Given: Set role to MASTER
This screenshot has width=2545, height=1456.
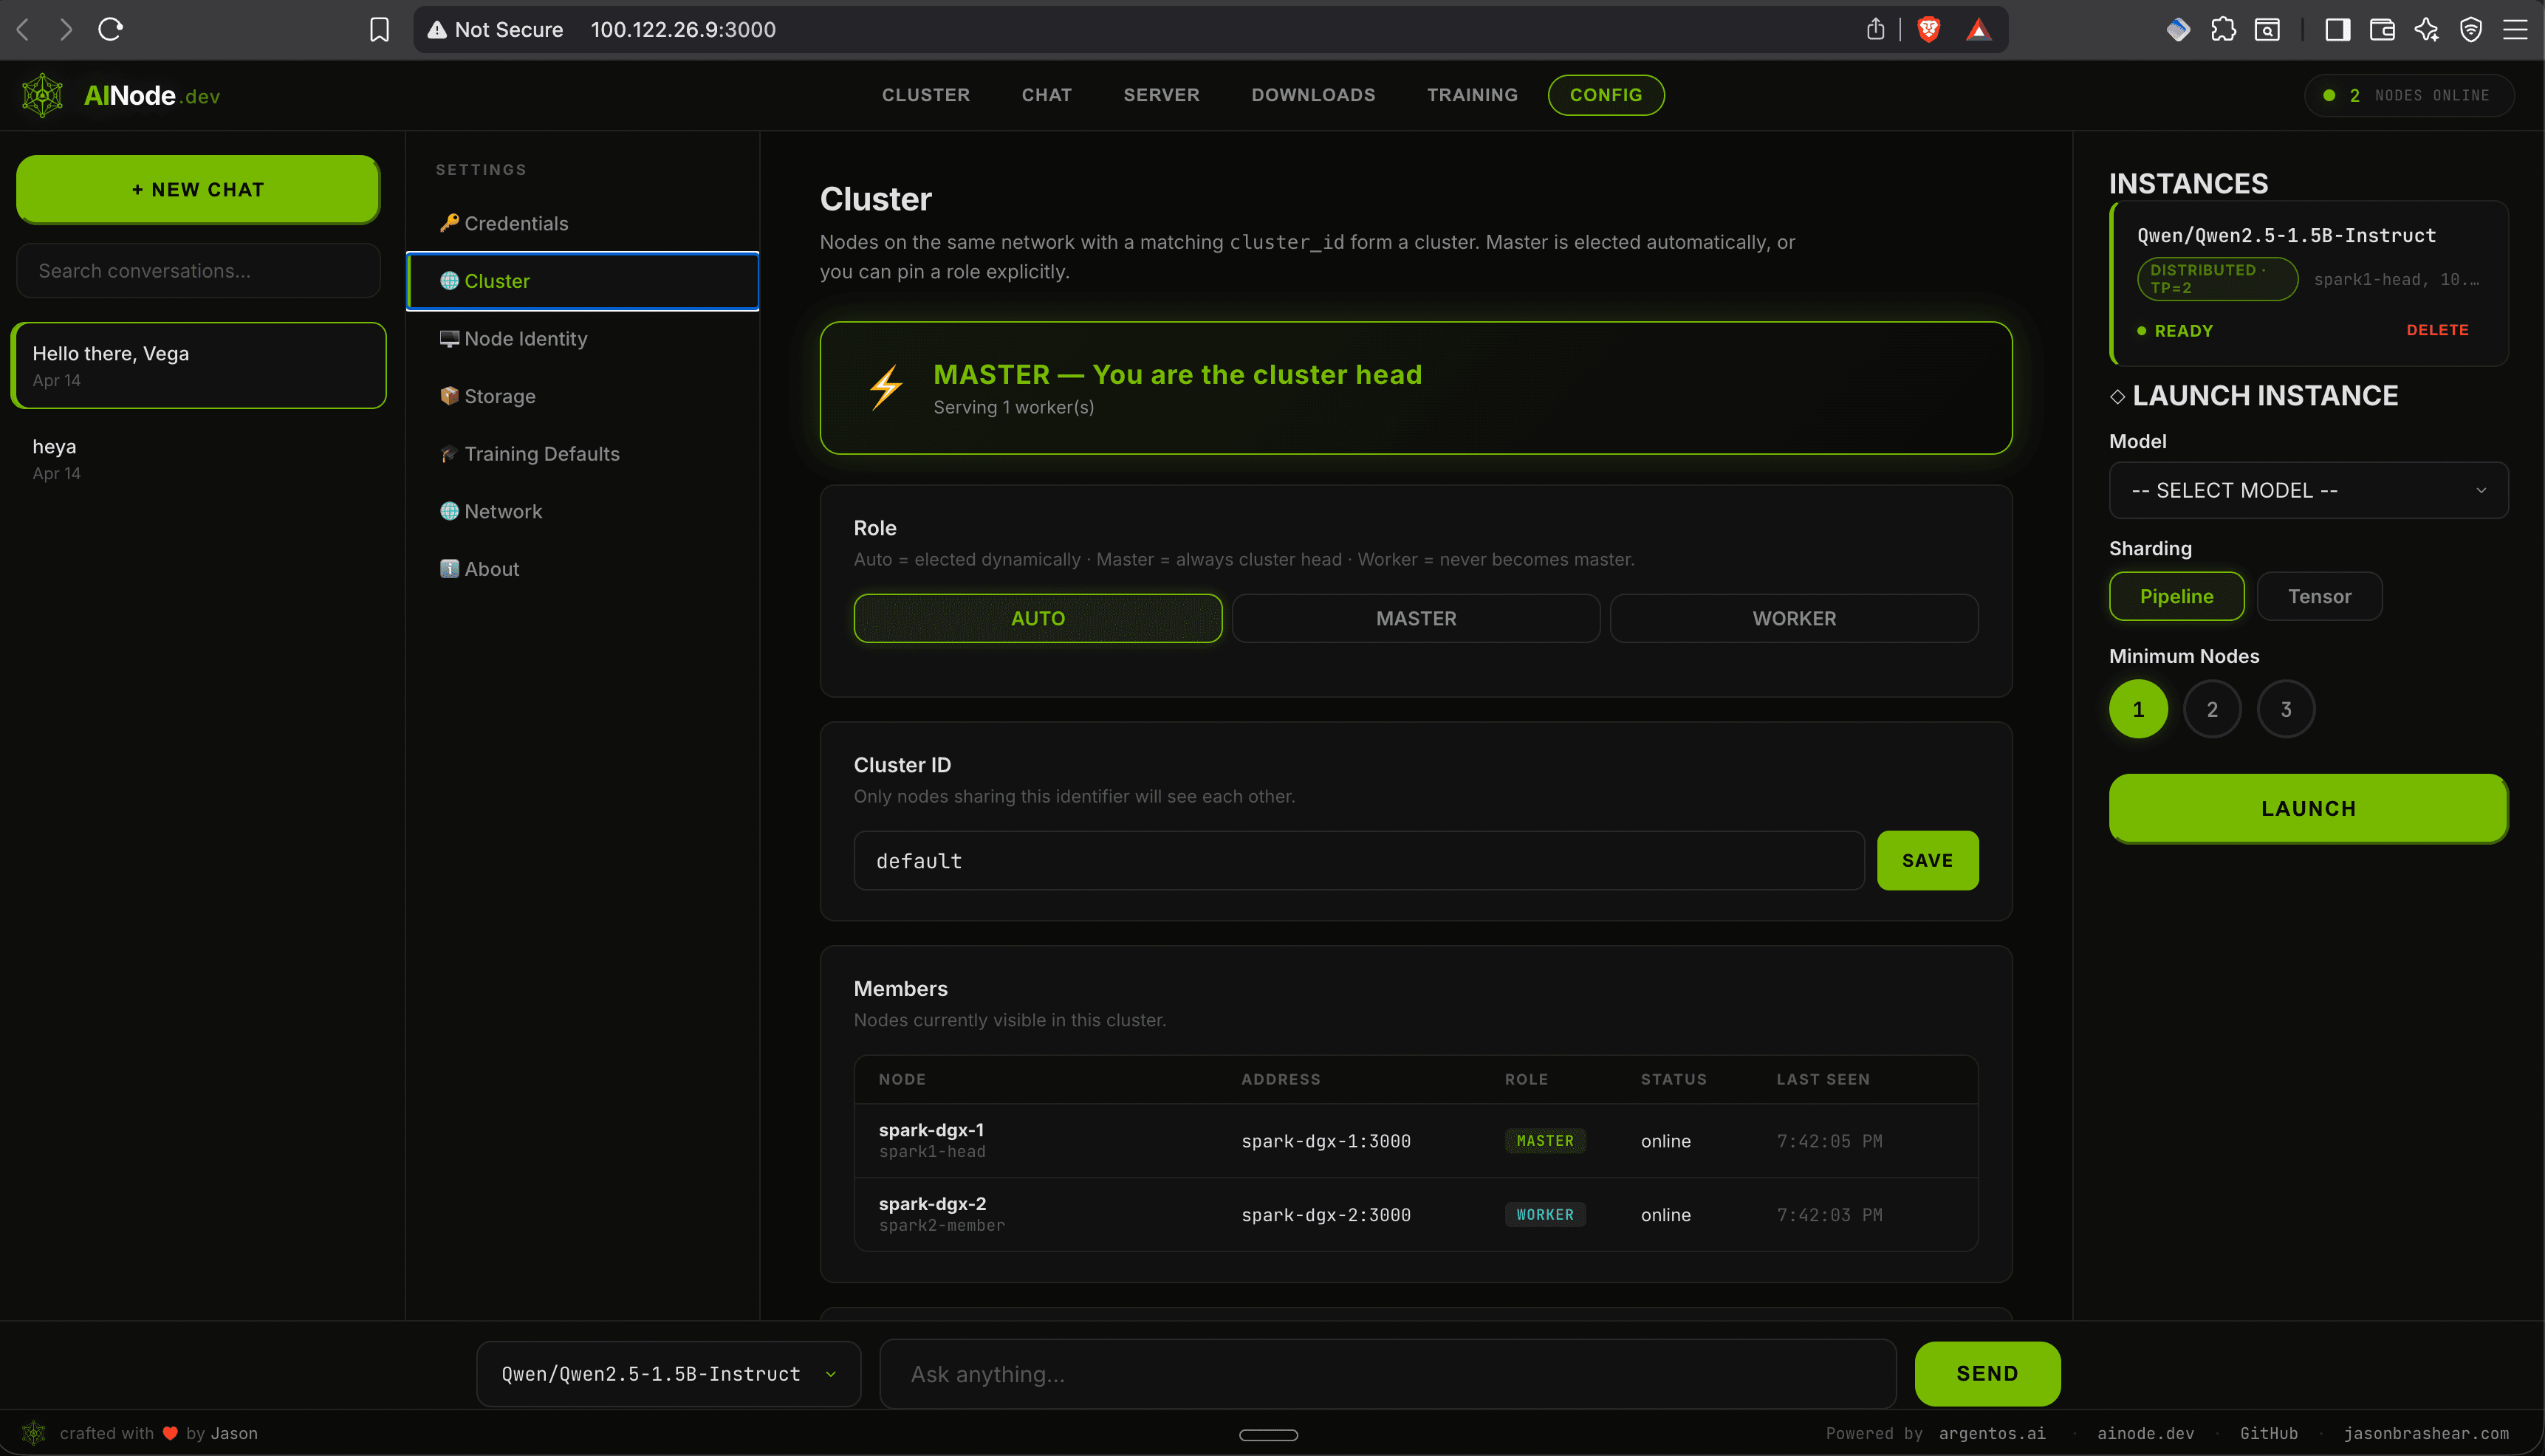Looking at the screenshot, I should (x=1416, y=618).
